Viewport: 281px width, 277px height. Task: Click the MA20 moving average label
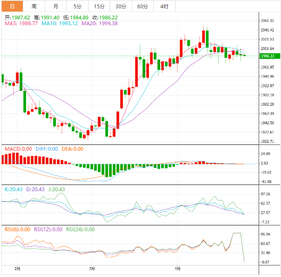(99, 24)
